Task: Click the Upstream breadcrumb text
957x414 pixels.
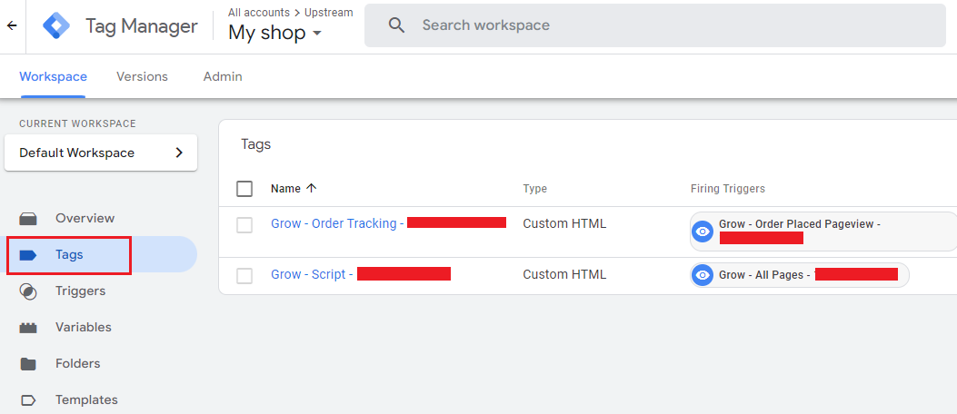Action: pyautogui.click(x=328, y=12)
